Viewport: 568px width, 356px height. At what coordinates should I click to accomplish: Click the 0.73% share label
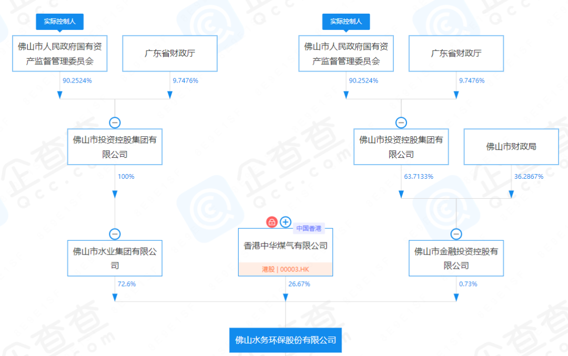tap(468, 284)
